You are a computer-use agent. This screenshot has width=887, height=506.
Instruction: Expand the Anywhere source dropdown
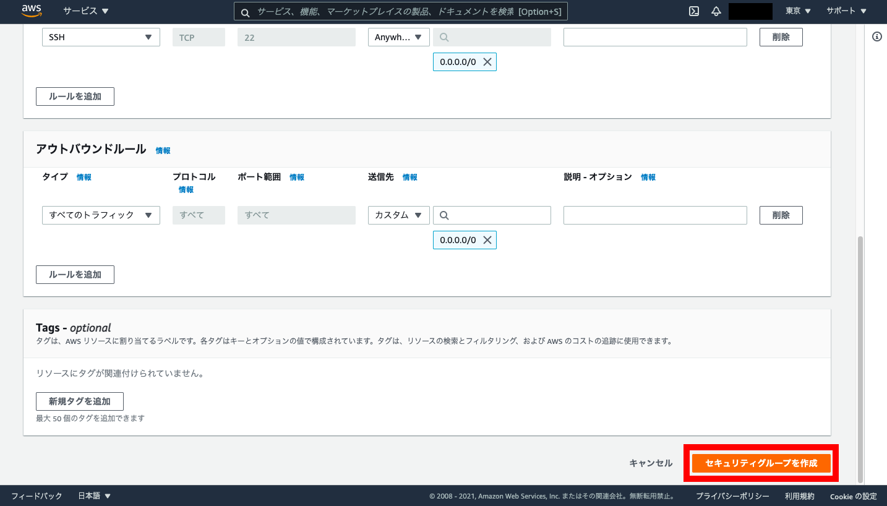coord(399,37)
